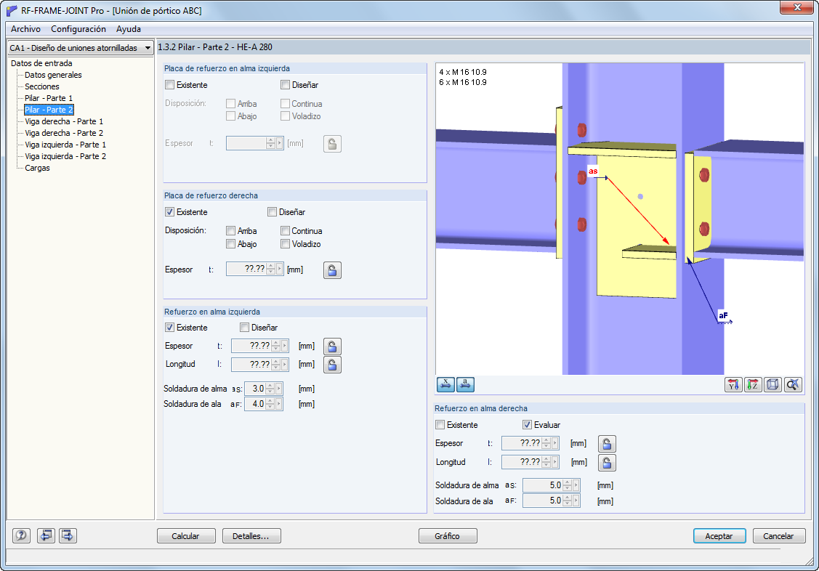Toggle padlock for right stiffener Longitud
The width and height of the screenshot is (819, 571).
607,463
